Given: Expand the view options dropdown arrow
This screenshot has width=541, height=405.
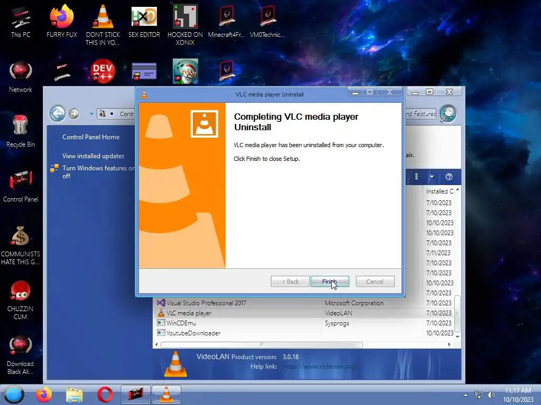Looking at the screenshot, I should (x=432, y=177).
